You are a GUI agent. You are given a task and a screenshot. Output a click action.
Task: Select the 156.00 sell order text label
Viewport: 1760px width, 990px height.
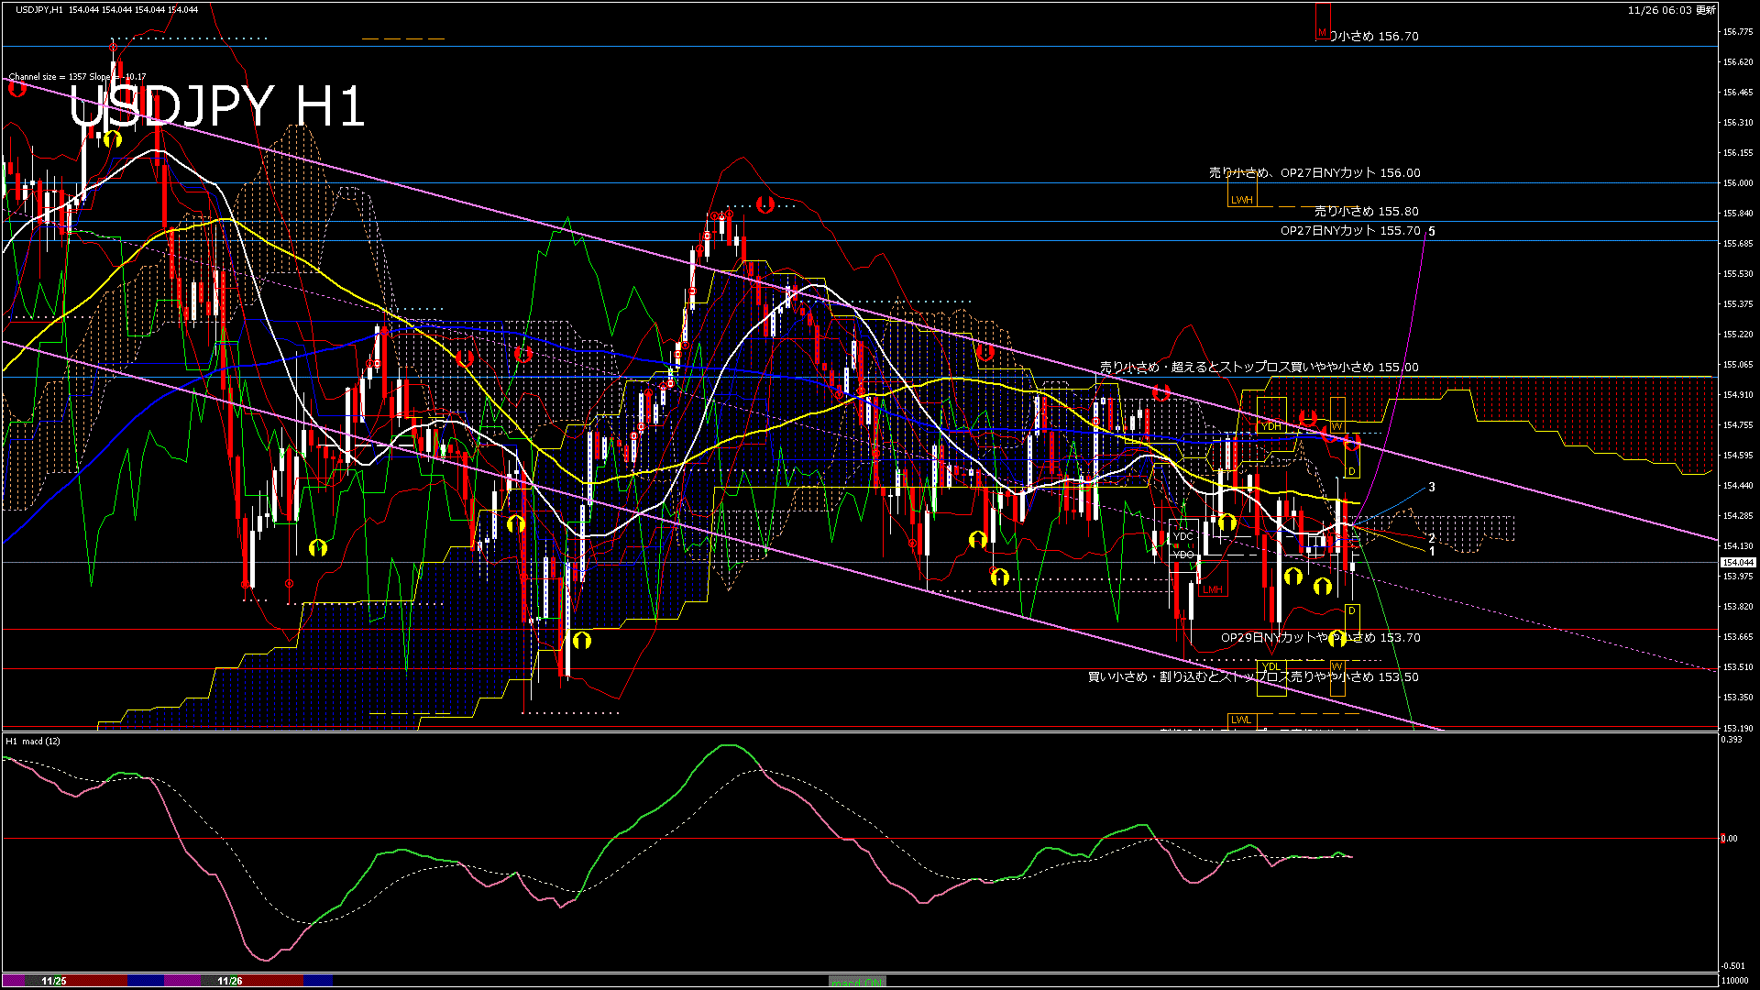point(1314,172)
